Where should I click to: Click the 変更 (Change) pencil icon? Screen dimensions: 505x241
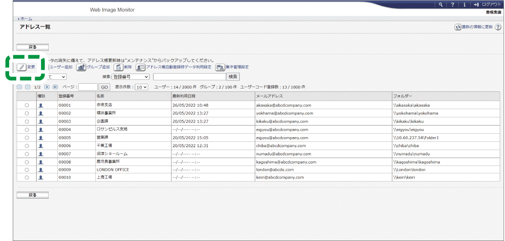click(22, 67)
